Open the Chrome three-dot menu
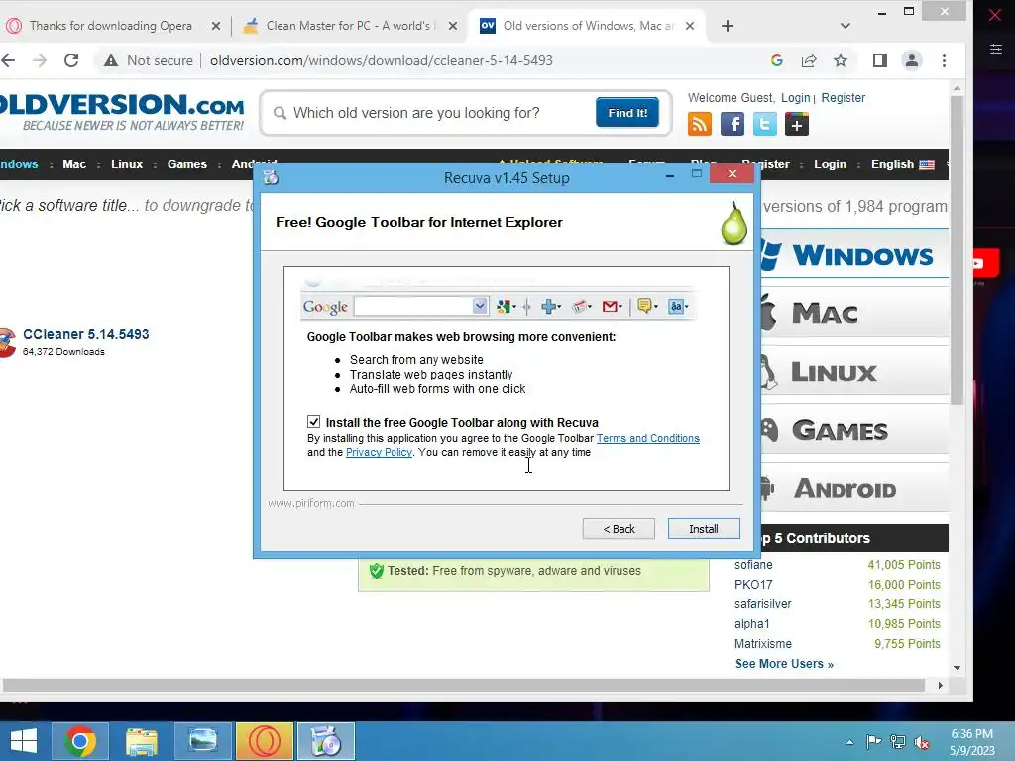Viewport: 1015px width, 761px height. [x=944, y=60]
